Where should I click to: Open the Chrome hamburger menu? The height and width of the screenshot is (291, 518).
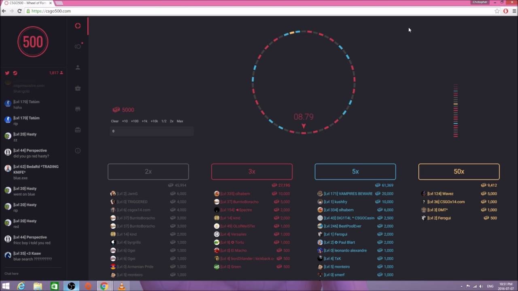pos(514,11)
